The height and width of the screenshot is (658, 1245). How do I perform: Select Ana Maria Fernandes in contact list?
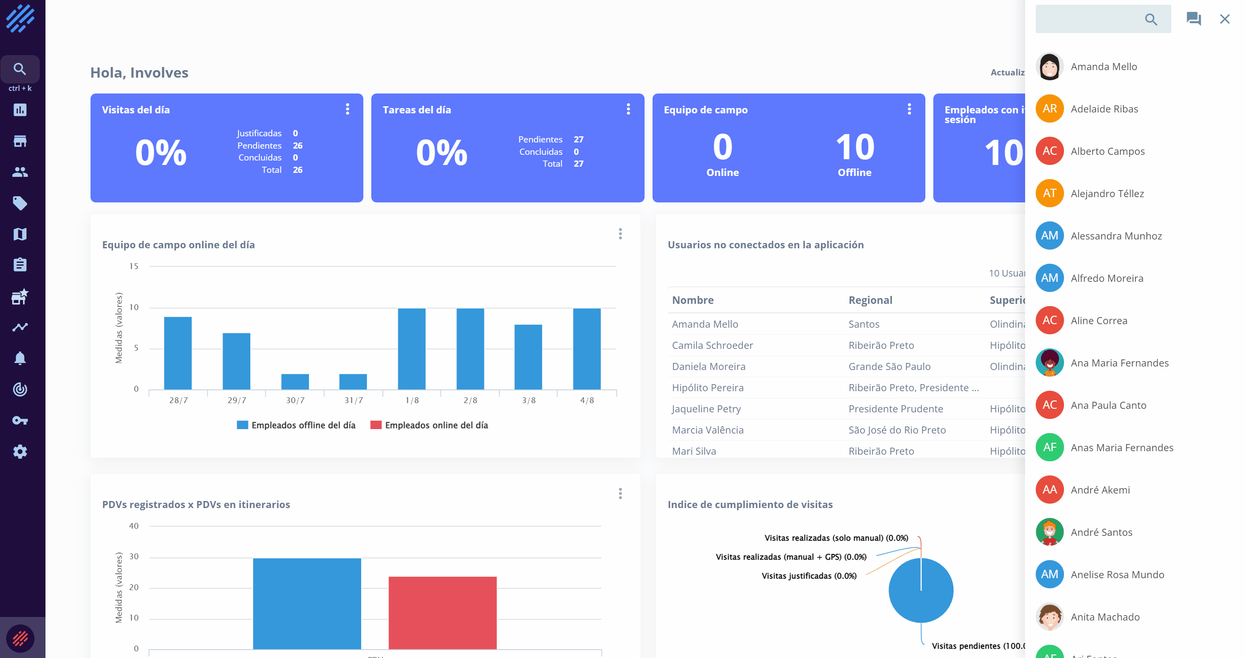[x=1119, y=363]
